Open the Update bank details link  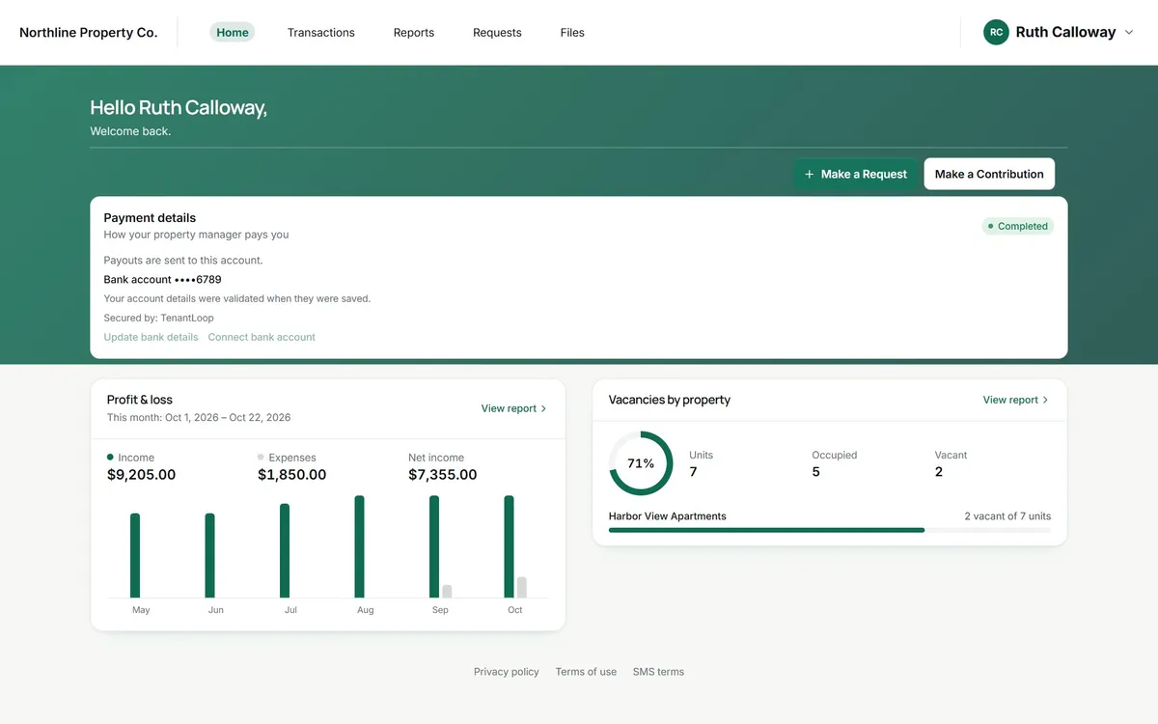[x=151, y=337]
